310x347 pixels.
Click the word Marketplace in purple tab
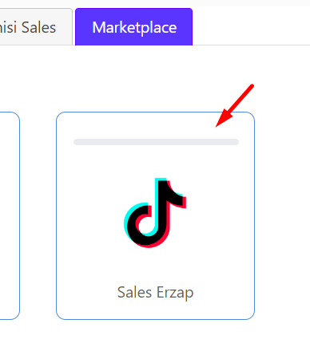coord(134,28)
